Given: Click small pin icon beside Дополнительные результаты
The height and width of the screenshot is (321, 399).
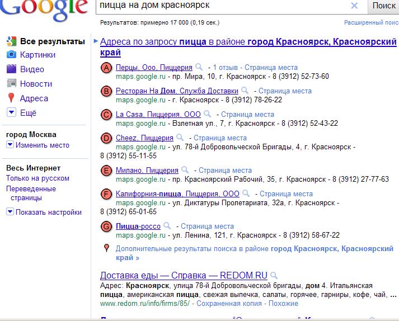Looking at the screenshot, I should coord(107,248).
